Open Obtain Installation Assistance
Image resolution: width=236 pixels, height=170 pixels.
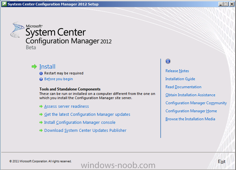tap(190, 95)
